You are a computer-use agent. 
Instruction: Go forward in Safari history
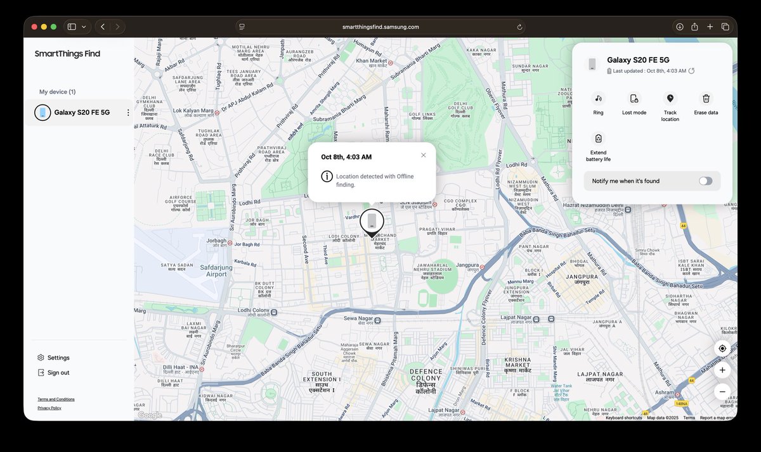[117, 27]
